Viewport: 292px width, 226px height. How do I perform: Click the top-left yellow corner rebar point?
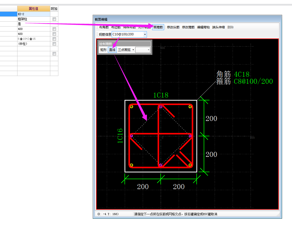(132, 107)
